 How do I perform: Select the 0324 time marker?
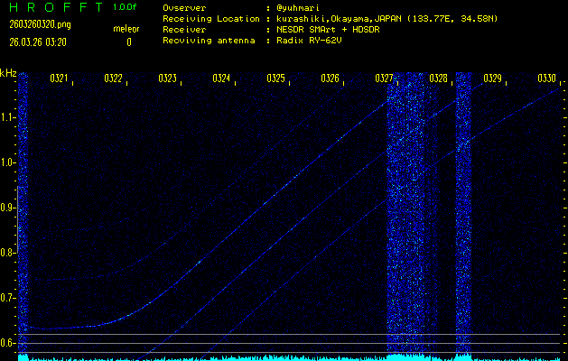pos(222,79)
